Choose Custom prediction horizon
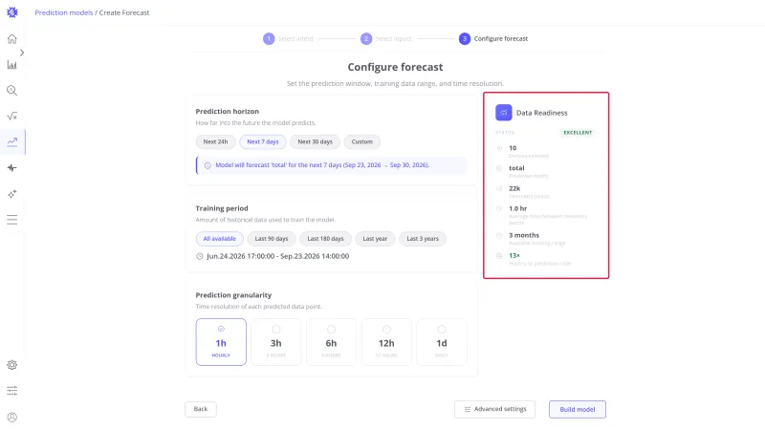Screen dimensions: 765x430 (362, 141)
